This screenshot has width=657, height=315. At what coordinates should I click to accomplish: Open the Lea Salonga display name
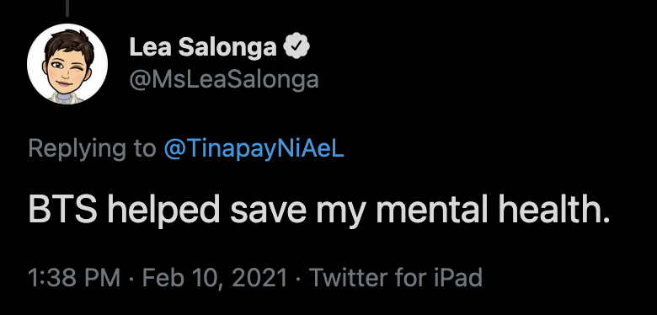pos(203,47)
